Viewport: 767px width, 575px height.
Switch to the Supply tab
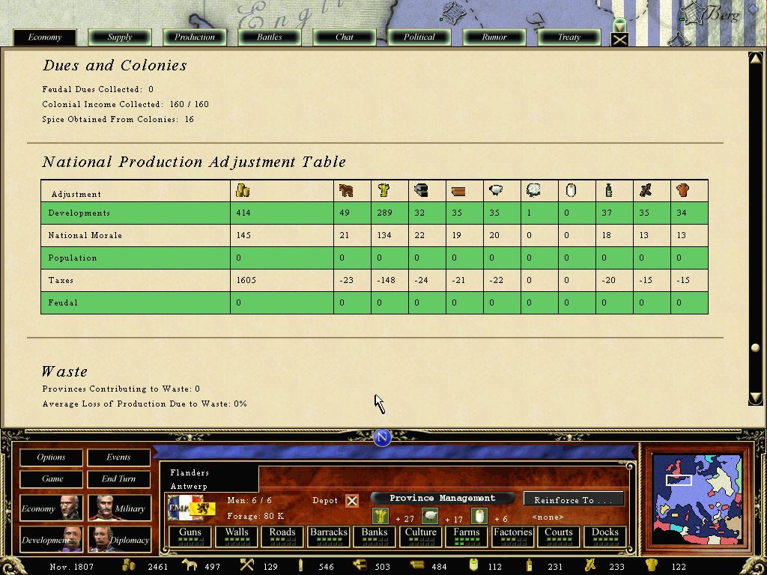pyautogui.click(x=120, y=37)
